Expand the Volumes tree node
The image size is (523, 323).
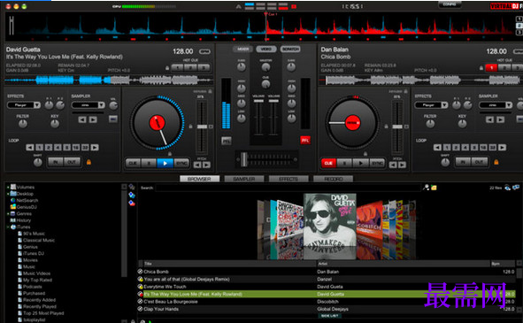[x=8, y=188]
